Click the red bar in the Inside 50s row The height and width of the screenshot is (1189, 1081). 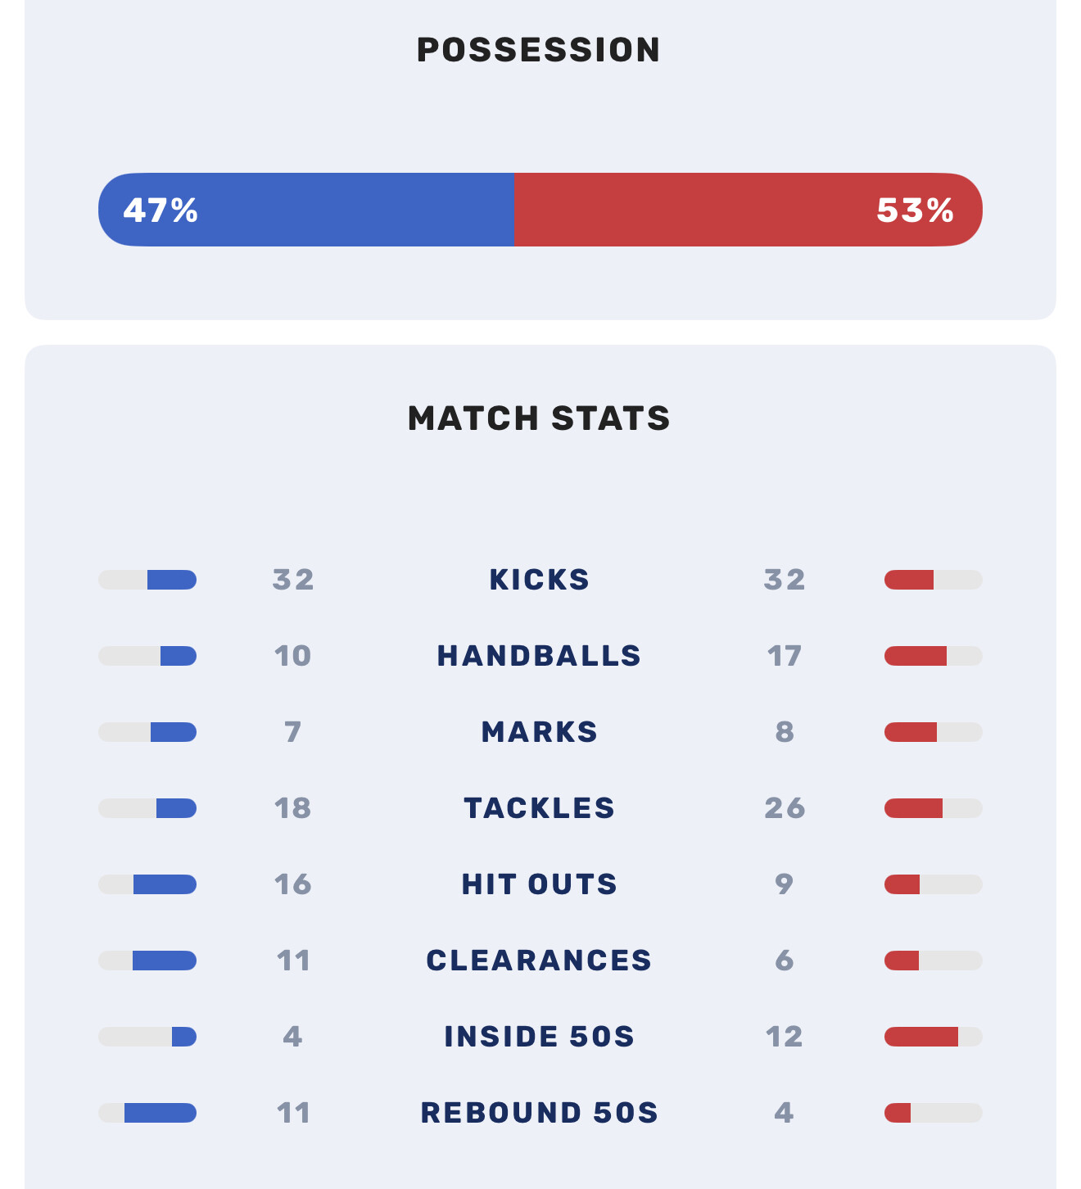921,1037
